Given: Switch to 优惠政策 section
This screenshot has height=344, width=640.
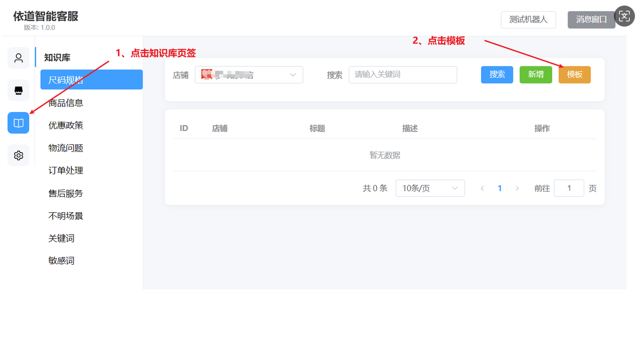Looking at the screenshot, I should pyautogui.click(x=66, y=126).
